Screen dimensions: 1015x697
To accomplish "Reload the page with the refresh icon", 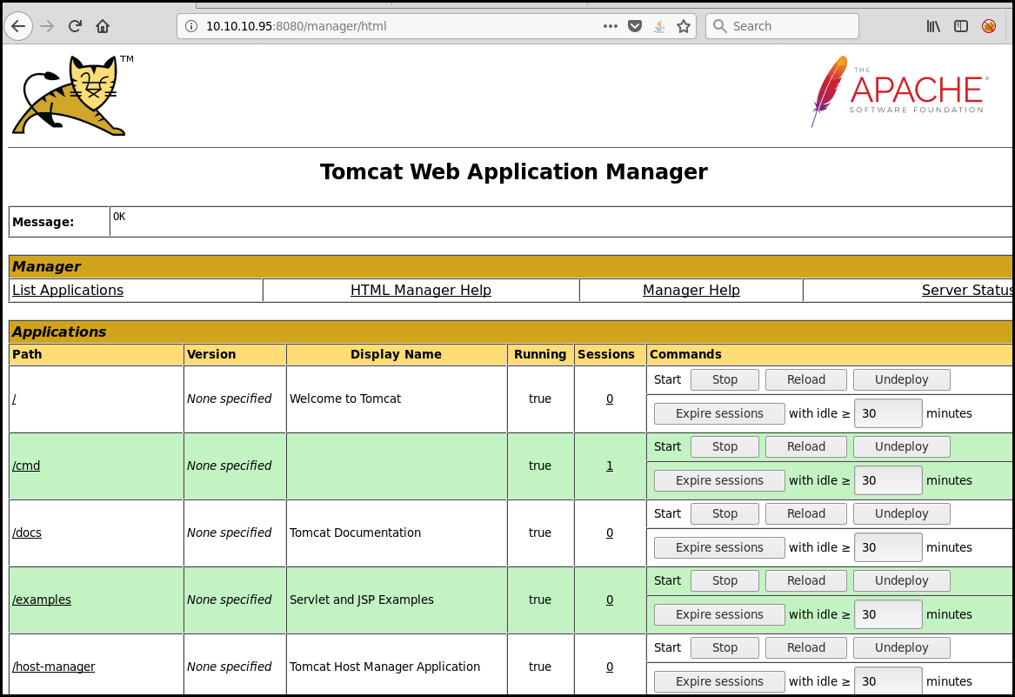I will click(x=75, y=27).
